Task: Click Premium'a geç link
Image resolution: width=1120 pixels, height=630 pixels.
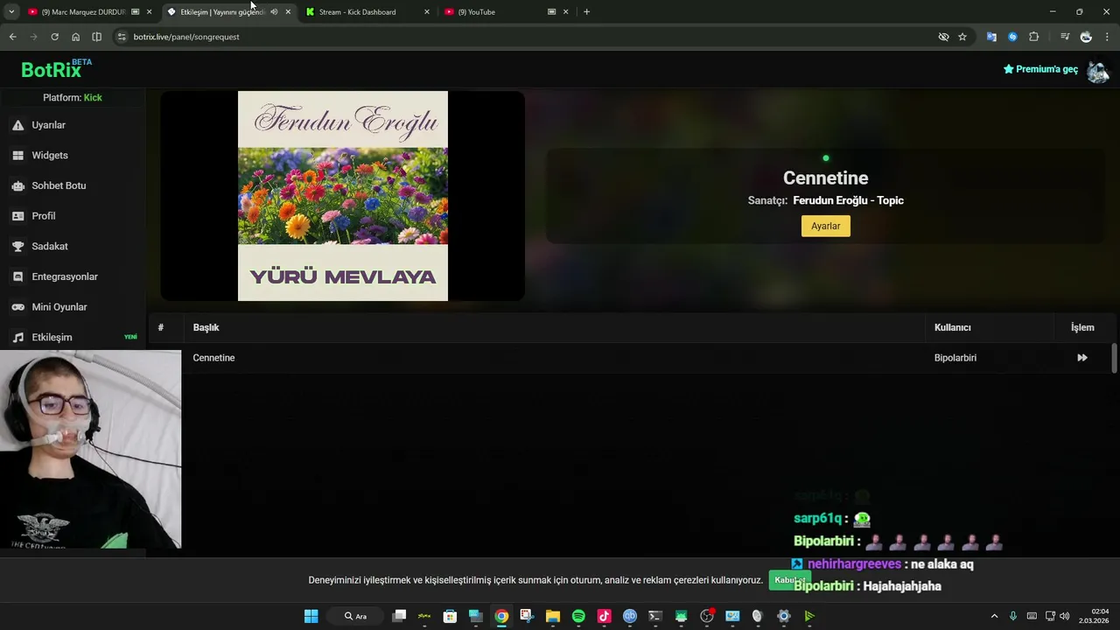Action: click(x=1040, y=69)
